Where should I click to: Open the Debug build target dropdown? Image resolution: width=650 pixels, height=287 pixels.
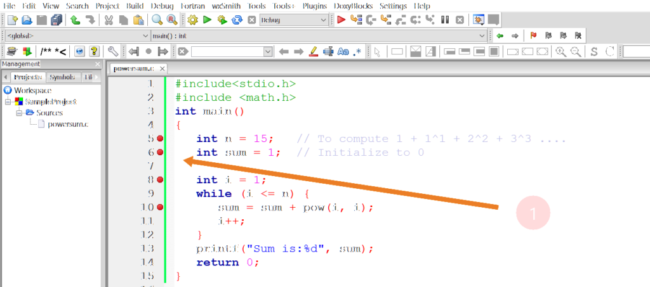324,20
